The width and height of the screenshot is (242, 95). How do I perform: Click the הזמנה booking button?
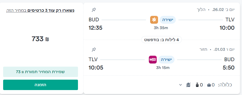[x=41, y=85]
